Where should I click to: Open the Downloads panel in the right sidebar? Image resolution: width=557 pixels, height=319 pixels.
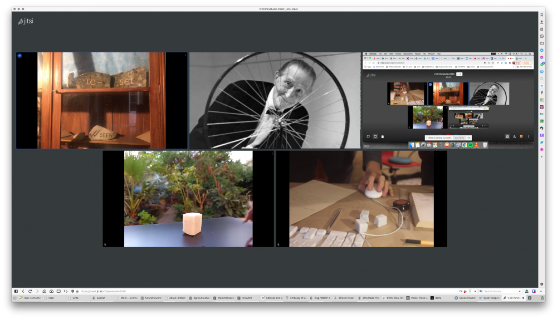[x=542, y=22]
